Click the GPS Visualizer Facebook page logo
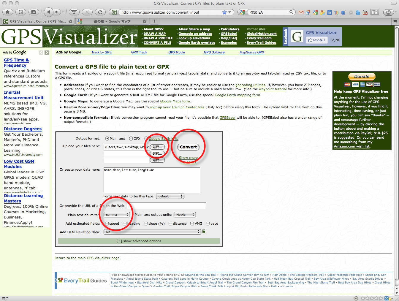 pyautogui.click(x=297, y=37)
